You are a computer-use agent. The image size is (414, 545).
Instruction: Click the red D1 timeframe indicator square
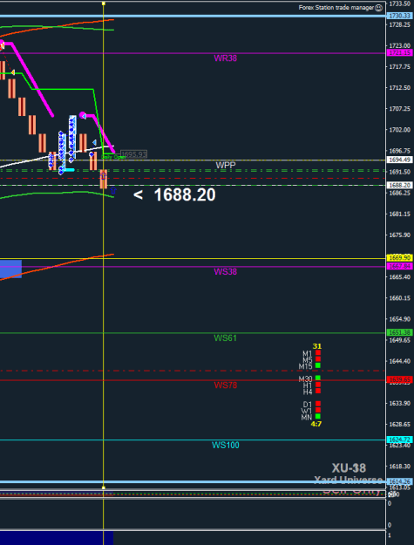click(x=318, y=404)
